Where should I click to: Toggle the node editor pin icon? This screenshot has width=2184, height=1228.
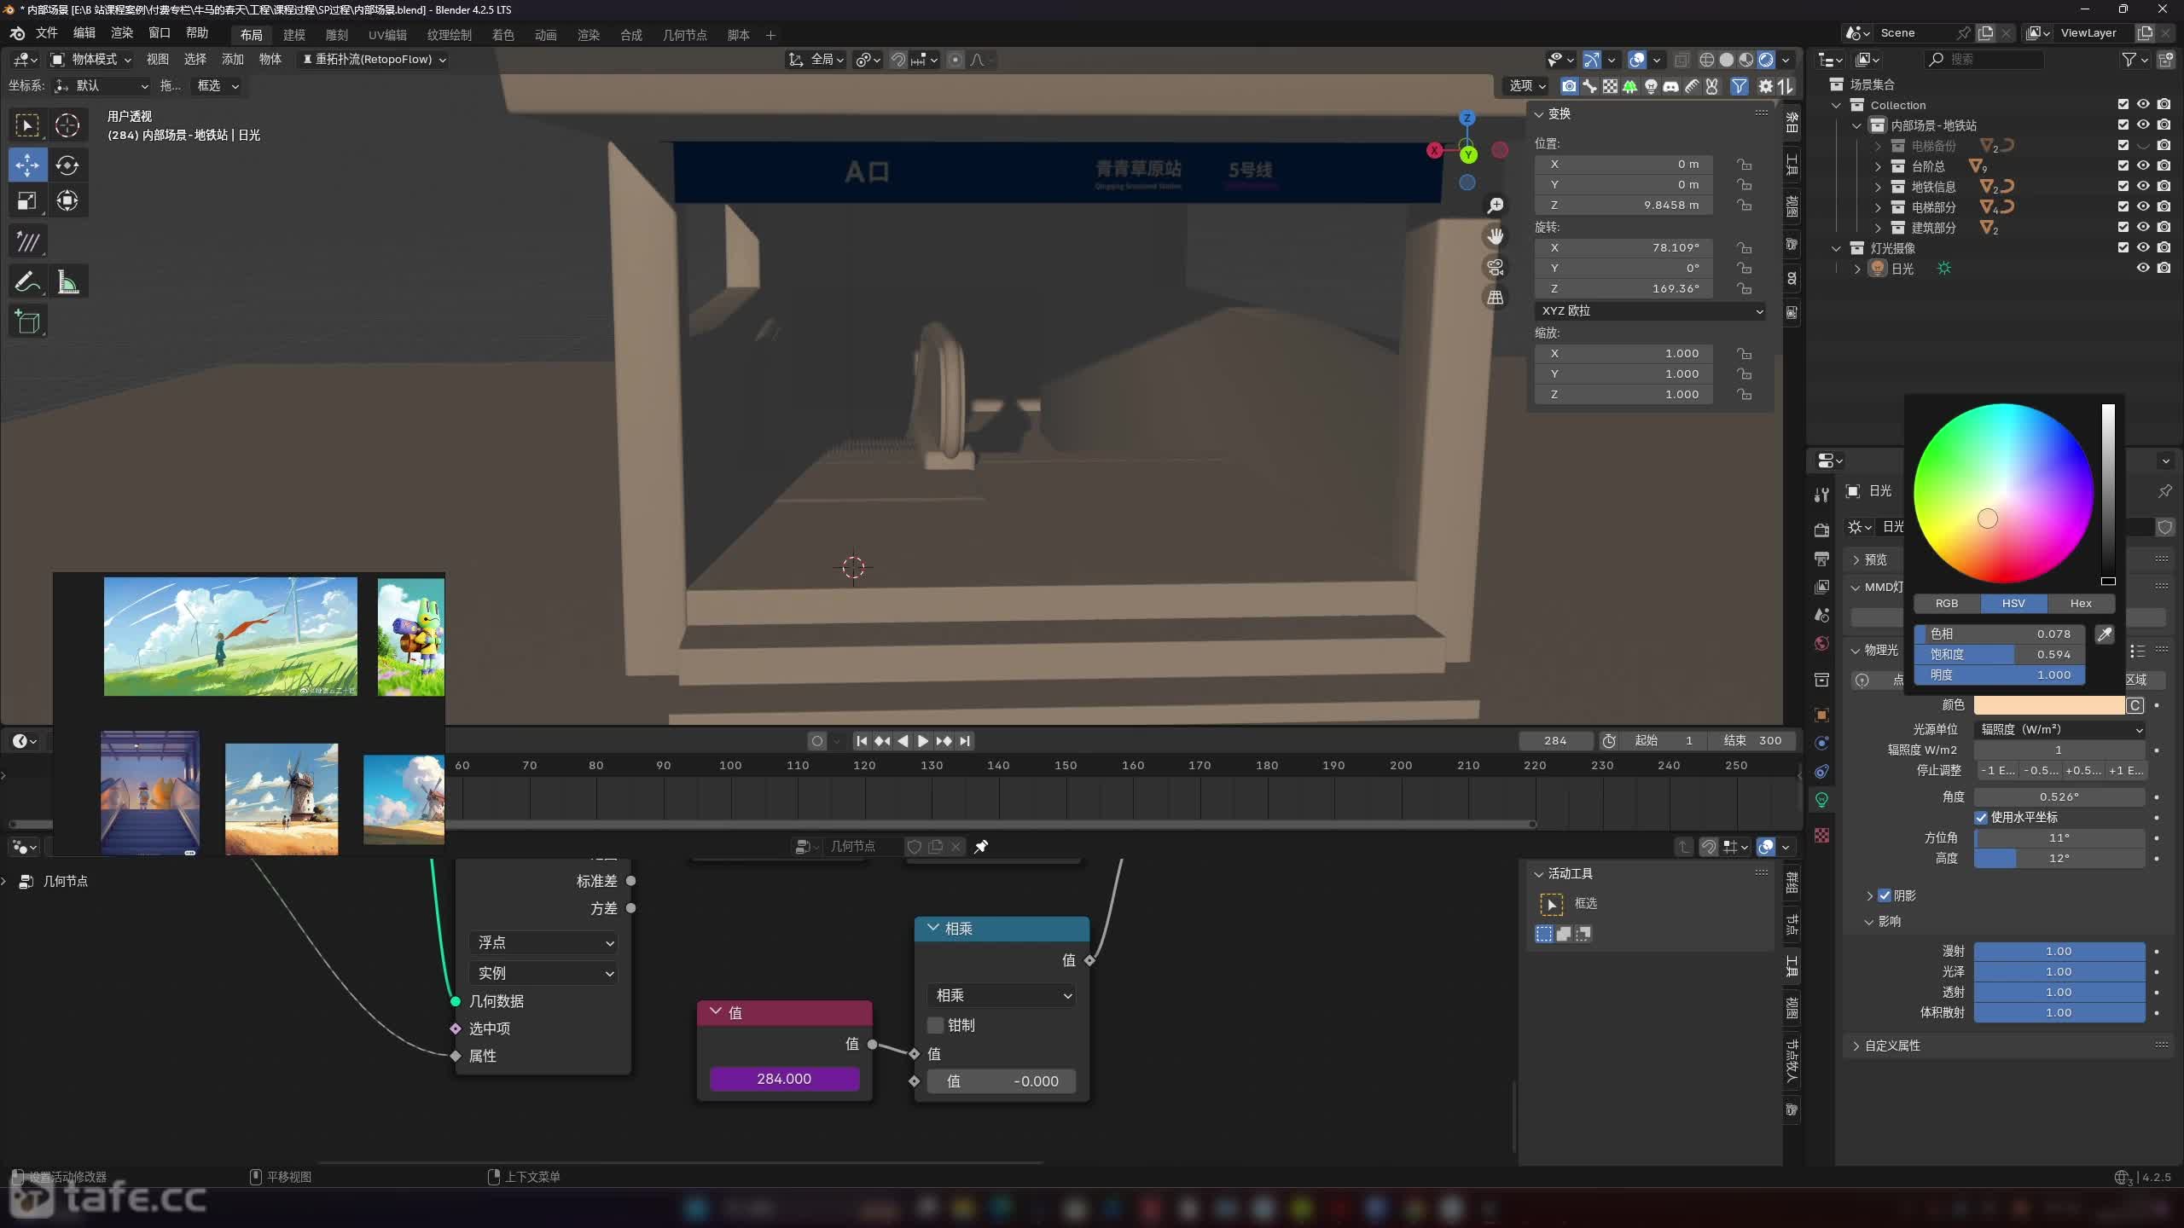(x=981, y=846)
